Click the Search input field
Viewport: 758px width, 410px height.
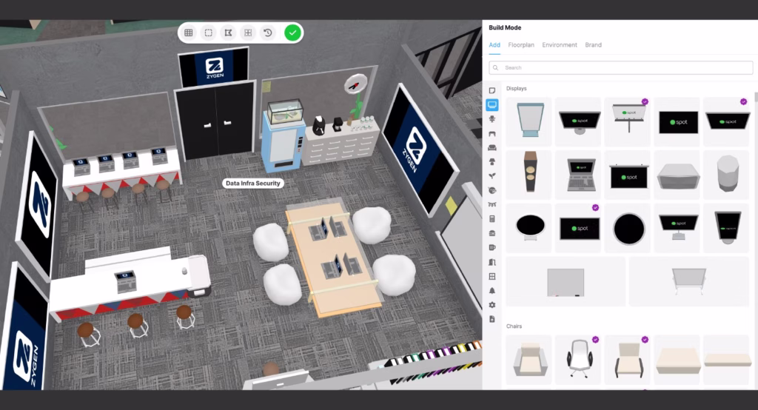(x=621, y=67)
